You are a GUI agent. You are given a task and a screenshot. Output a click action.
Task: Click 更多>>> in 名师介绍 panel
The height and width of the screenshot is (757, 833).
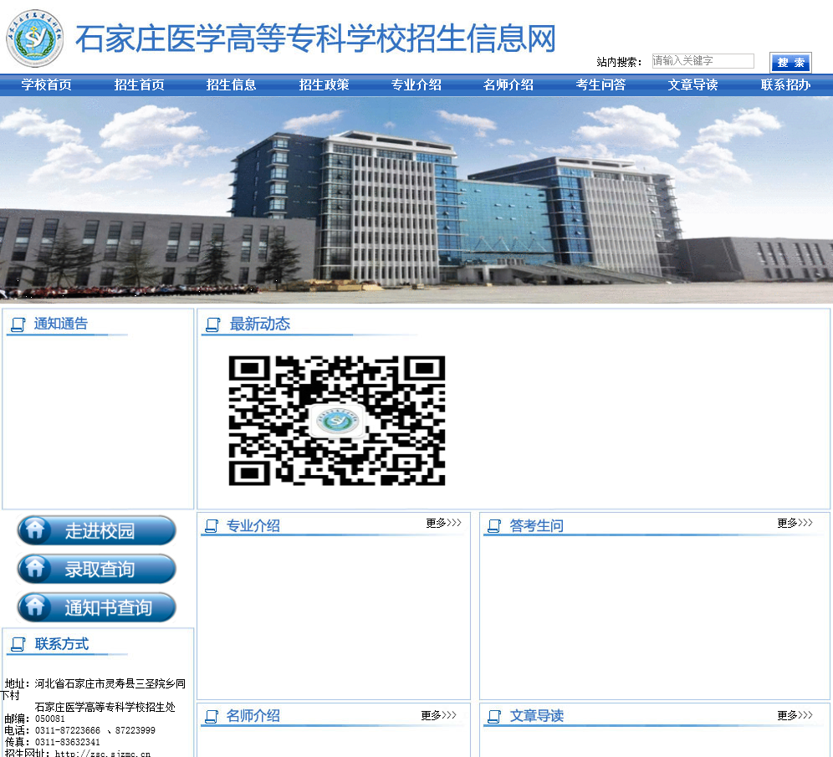tap(439, 715)
